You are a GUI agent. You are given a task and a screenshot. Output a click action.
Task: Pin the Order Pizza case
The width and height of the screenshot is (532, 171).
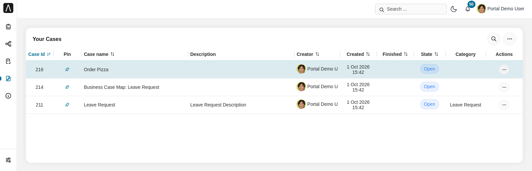[x=67, y=70]
